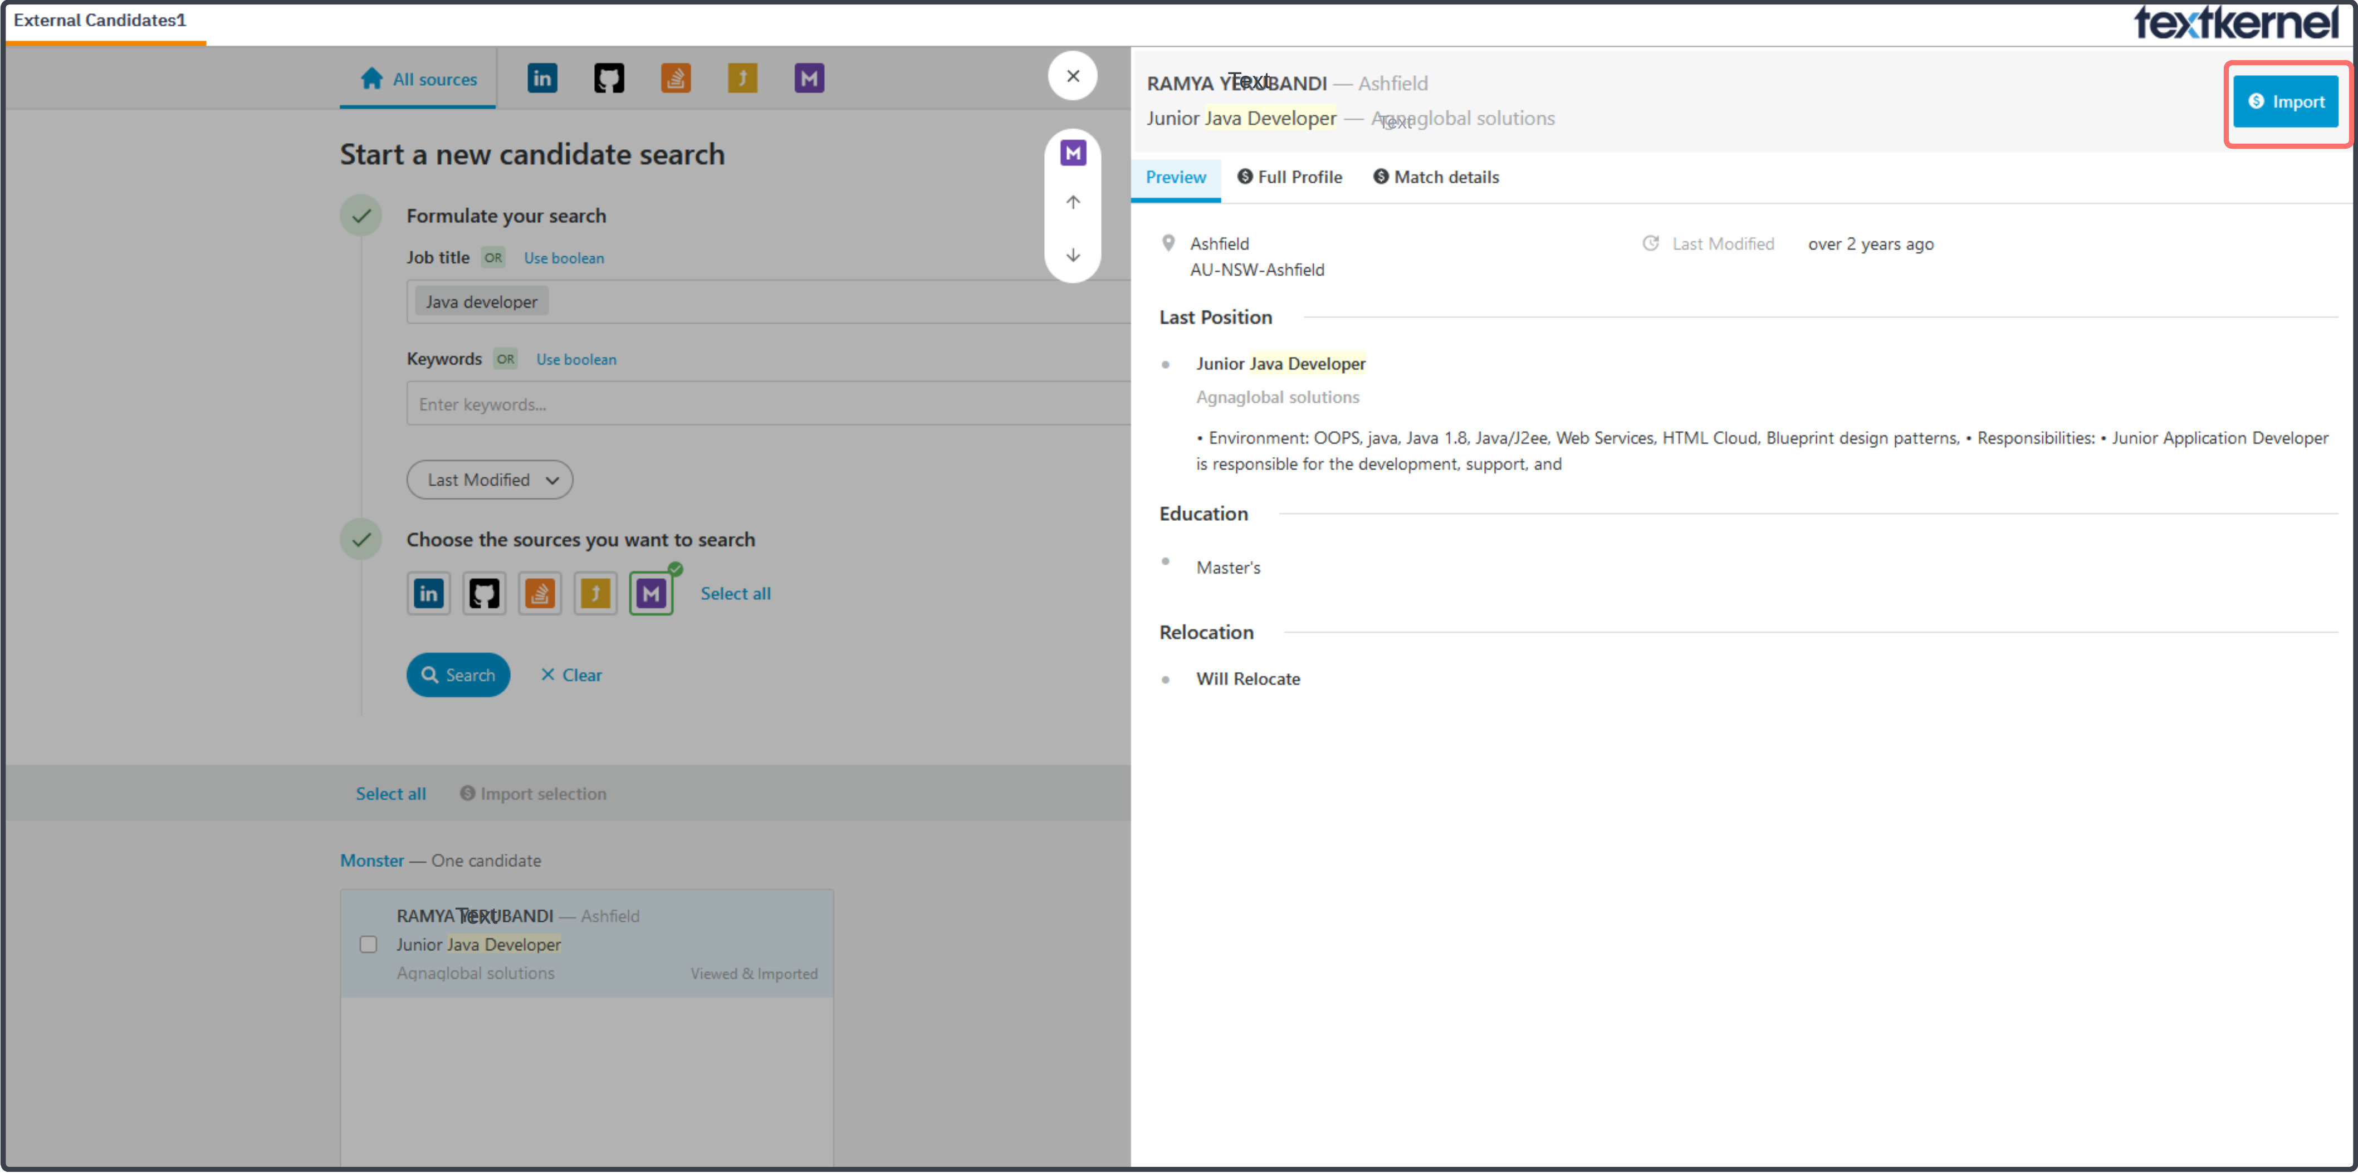Toggle GitHub in sources to search
This screenshot has height=1173, width=2358.
click(x=484, y=594)
